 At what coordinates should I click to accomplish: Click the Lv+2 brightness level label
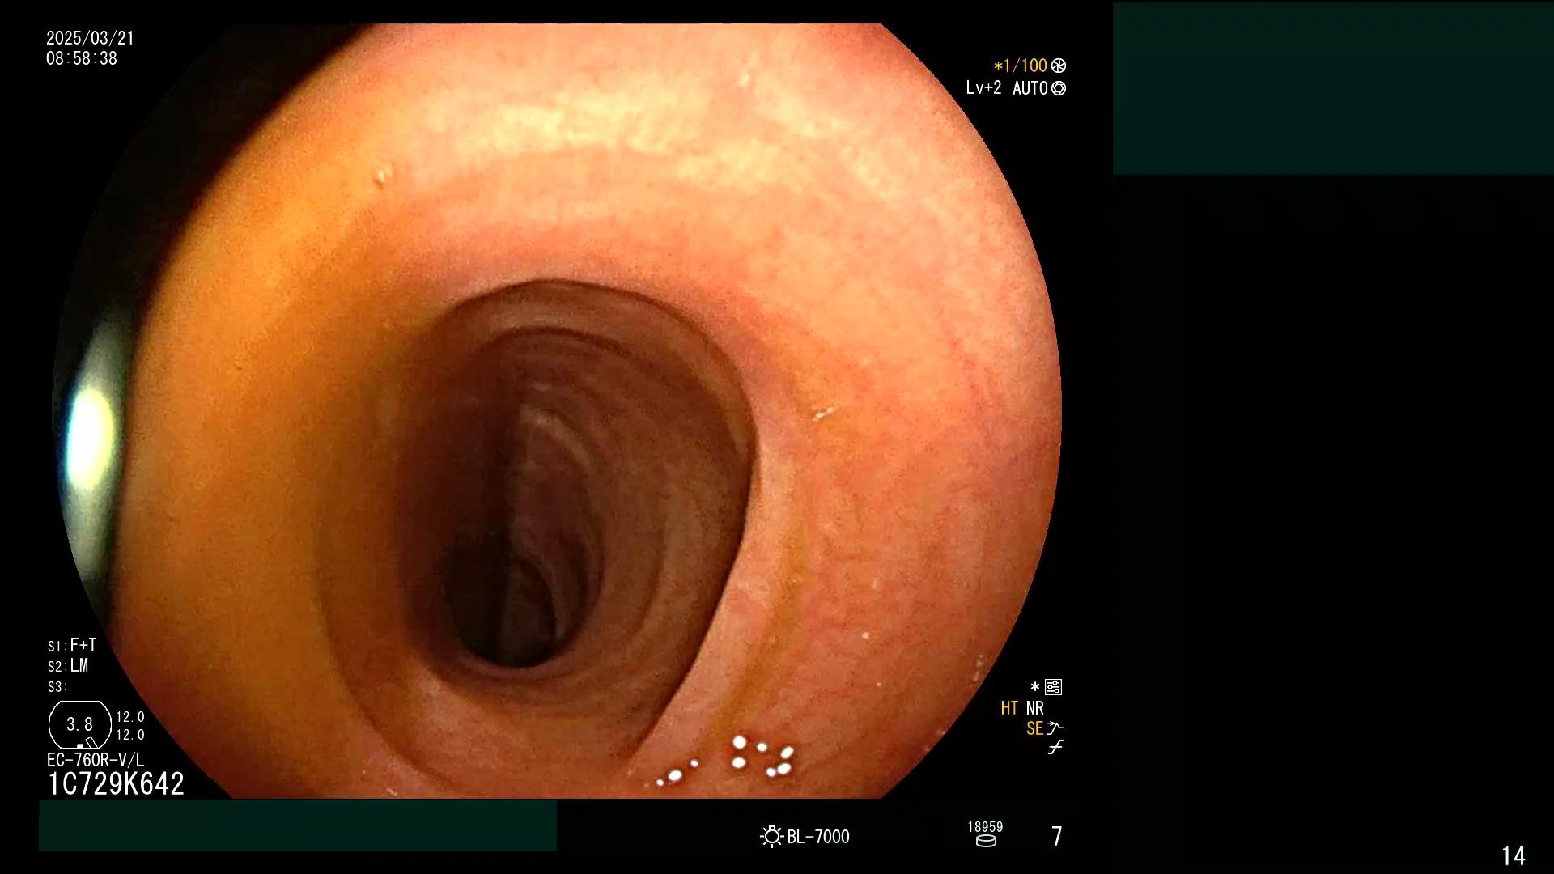[983, 87]
